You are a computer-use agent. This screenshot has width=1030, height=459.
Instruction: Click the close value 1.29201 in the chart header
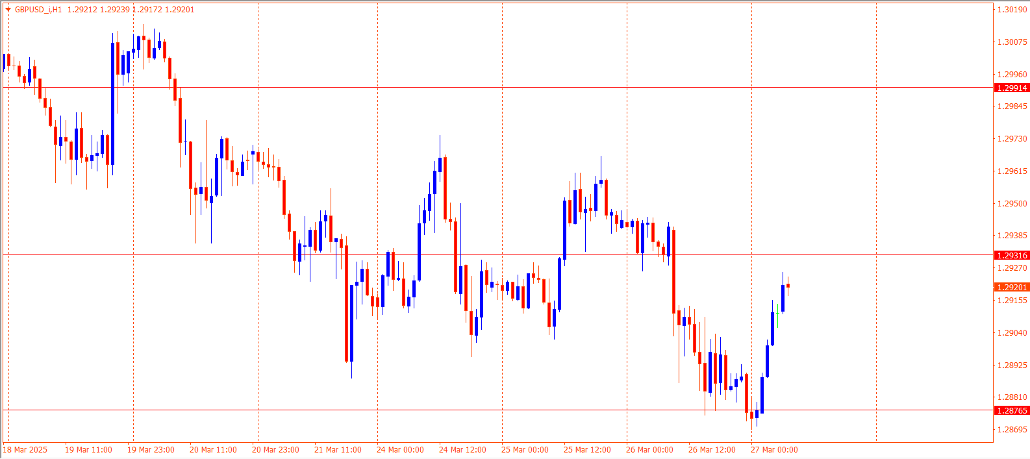[x=180, y=10]
